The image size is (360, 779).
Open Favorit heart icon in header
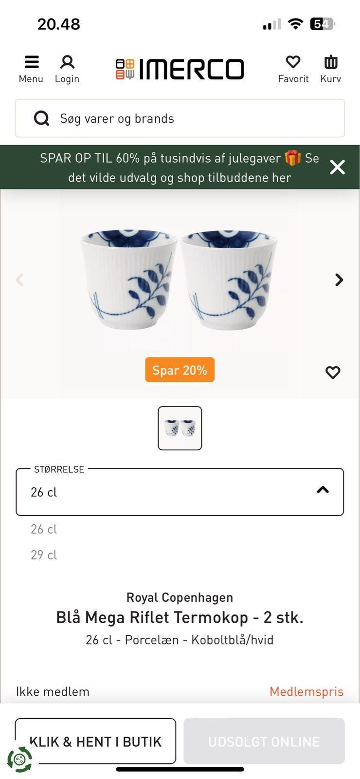click(293, 62)
